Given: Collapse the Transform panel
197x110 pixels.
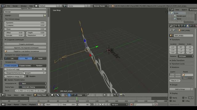Looking at the screenshot, I should pyautogui.click(x=175, y=39).
